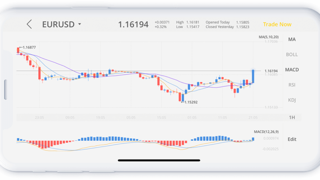Click the MACD(12,26,9) legend label
This screenshot has height=180, width=320.
266,132
